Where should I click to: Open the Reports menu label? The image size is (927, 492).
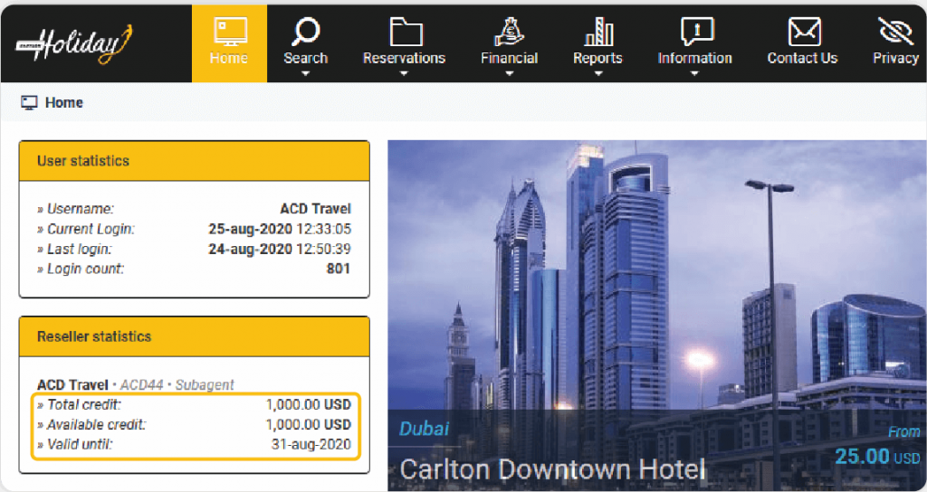[597, 58]
